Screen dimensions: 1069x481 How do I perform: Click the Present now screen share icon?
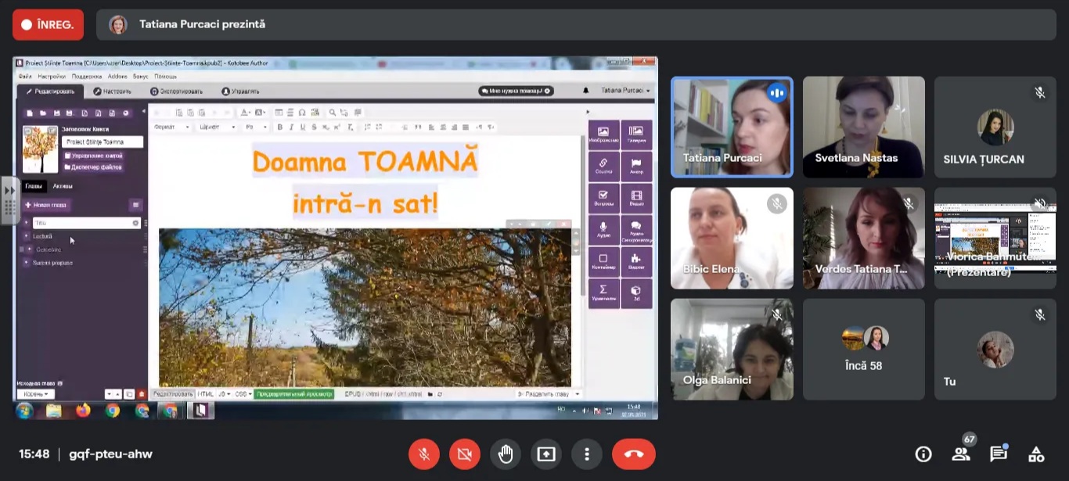[x=545, y=454]
